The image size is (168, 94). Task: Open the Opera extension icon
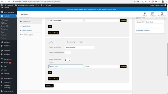(x=153, y=2)
